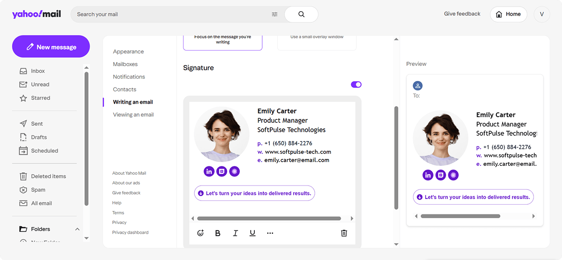This screenshot has height=260, width=562.
Task: Open About Yahoo Mail link
Action: coord(129,173)
